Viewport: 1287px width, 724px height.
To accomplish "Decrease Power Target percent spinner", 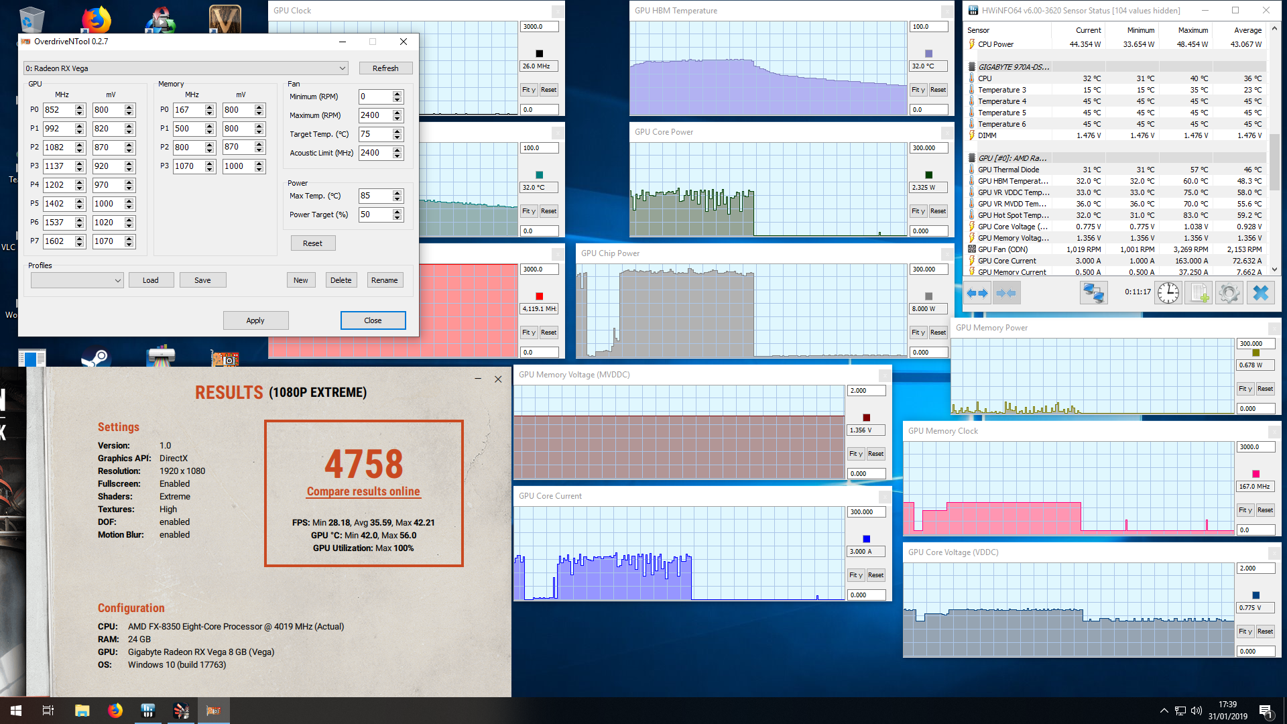I will [x=397, y=218].
